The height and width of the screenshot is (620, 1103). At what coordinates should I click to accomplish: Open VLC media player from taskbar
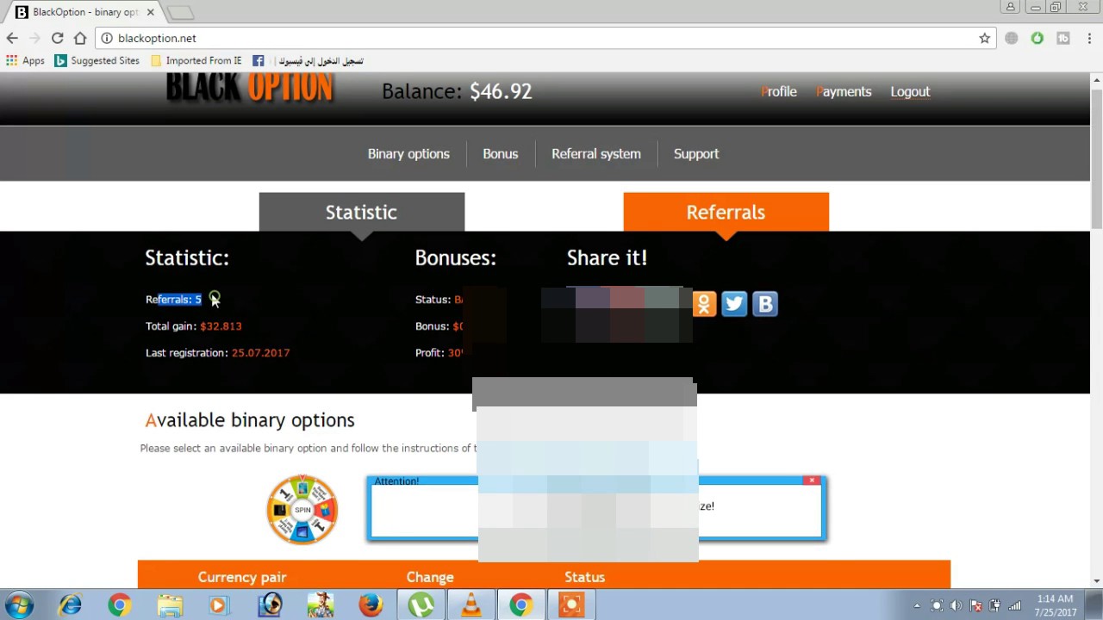coord(470,605)
